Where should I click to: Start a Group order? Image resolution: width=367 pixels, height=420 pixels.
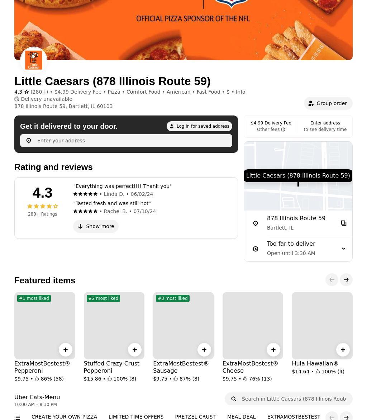click(x=328, y=103)
